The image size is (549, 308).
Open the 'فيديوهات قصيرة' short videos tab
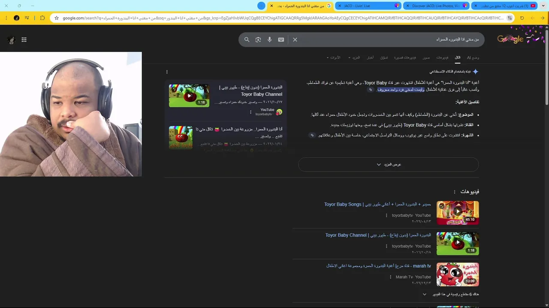[405, 57]
